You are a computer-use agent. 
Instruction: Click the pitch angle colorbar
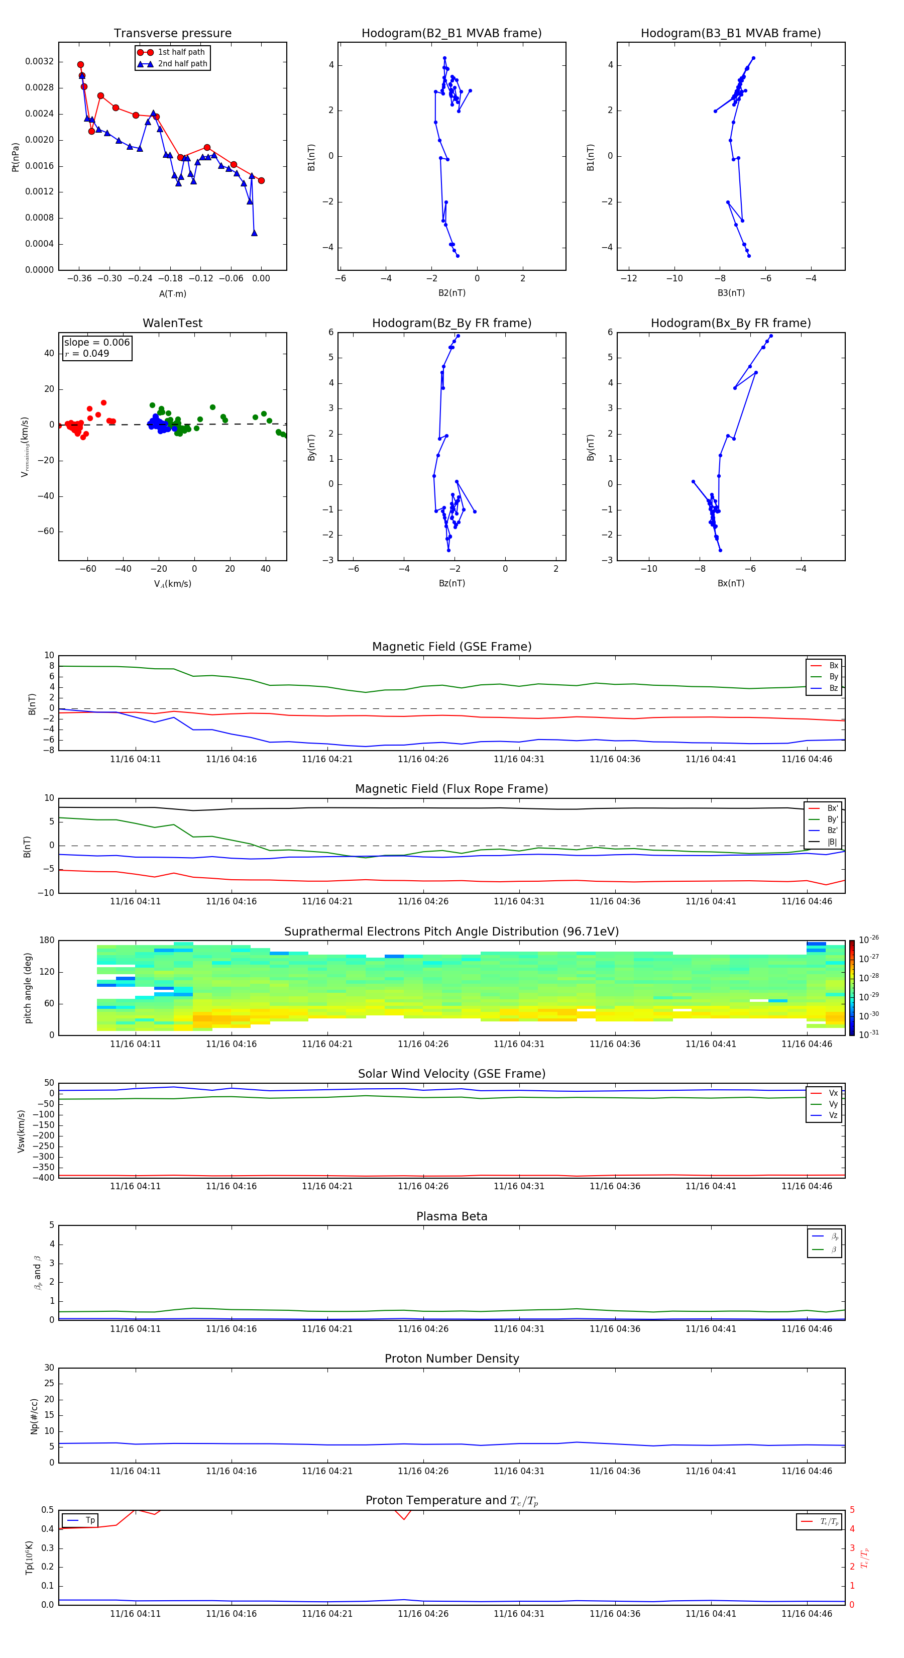coord(852,988)
